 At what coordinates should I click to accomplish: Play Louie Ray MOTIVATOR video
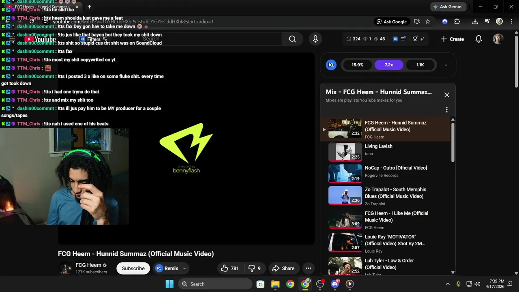385,243
